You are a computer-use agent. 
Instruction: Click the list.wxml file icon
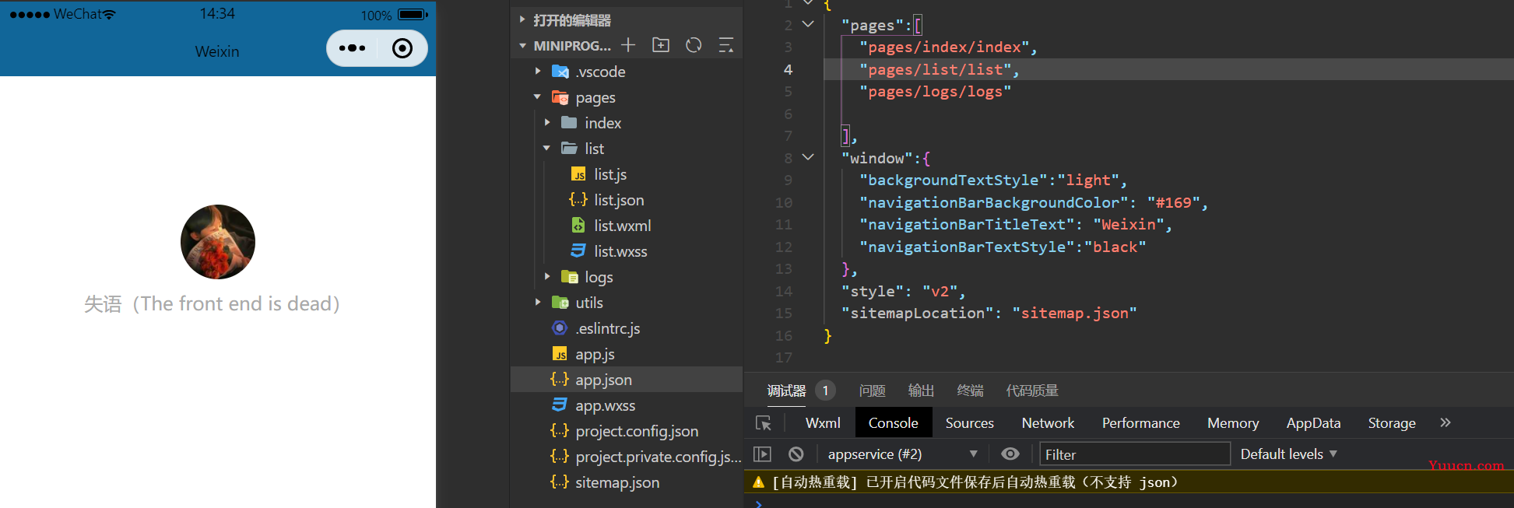click(578, 226)
